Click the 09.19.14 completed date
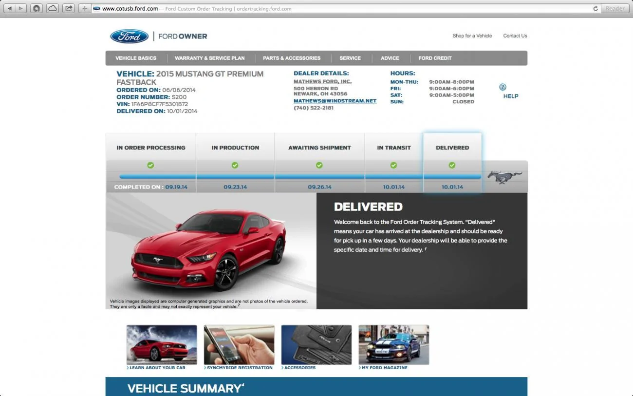Image resolution: width=633 pixels, height=396 pixels. coord(176,187)
